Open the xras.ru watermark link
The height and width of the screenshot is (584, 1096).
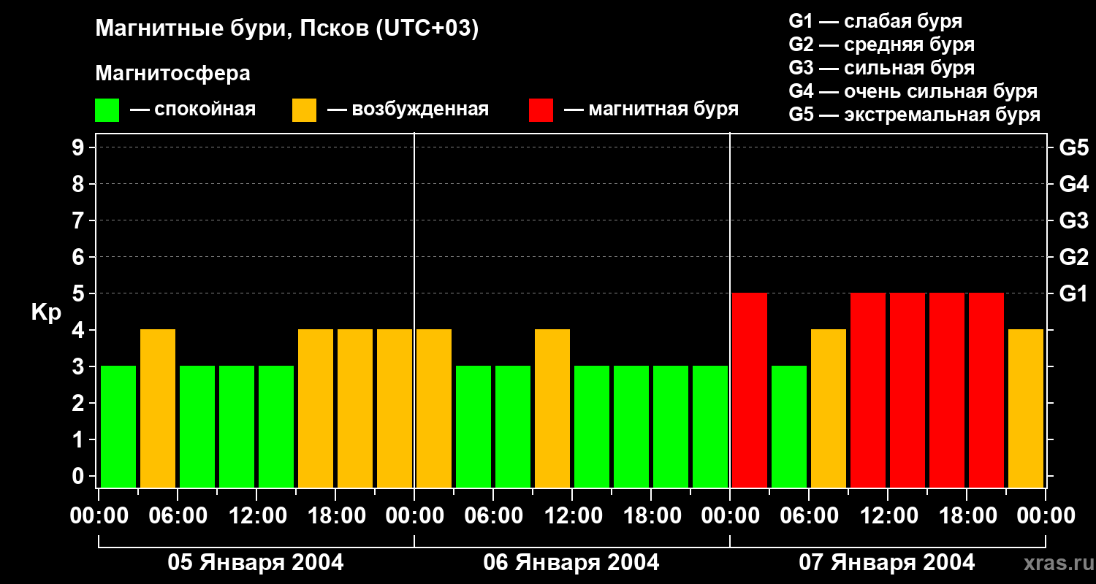(x=1054, y=563)
